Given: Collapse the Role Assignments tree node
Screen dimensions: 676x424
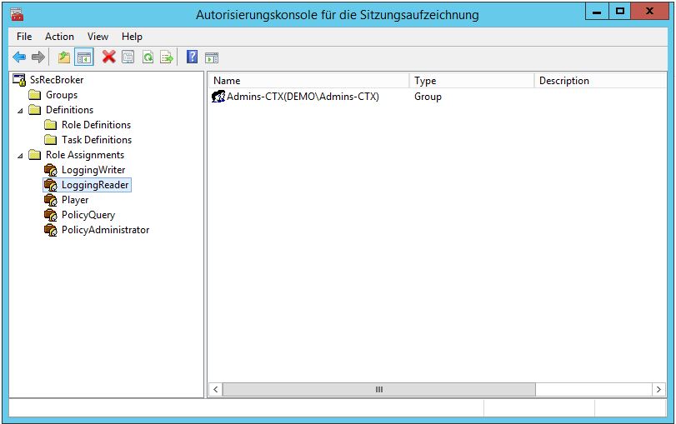Looking at the screenshot, I should [x=20, y=156].
